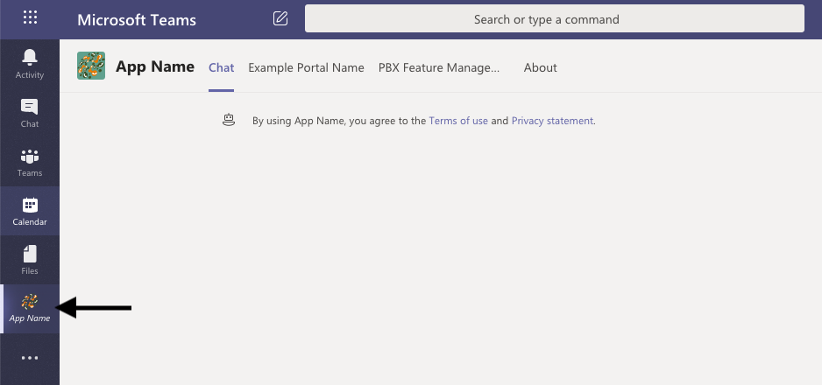Image resolution: width=822 pixels, height=385 pixels.
Task: Open Chat in the left sidebar
Action: click(30, 113)
